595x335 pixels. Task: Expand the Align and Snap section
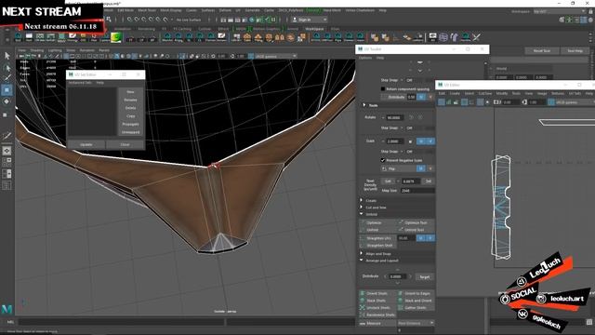(x=362, y=253)
